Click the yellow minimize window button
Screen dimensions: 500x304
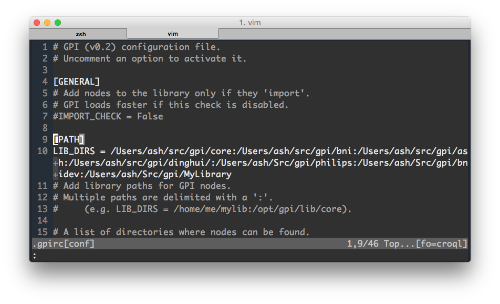coord(47,23)
